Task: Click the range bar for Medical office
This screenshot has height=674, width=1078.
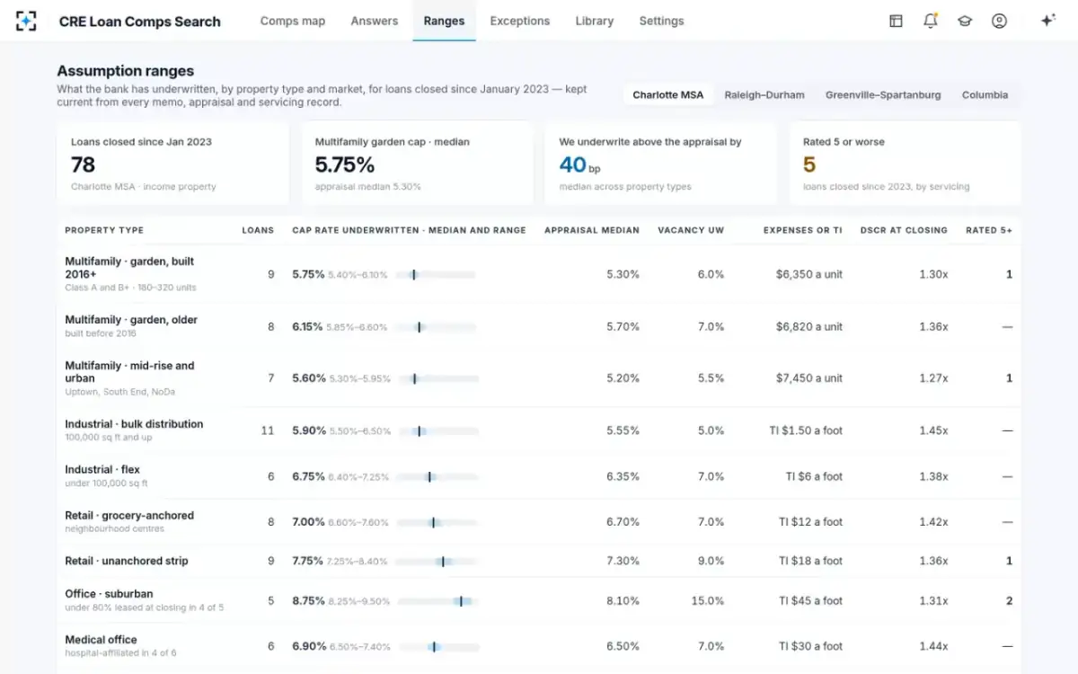Action: (437, 647)
